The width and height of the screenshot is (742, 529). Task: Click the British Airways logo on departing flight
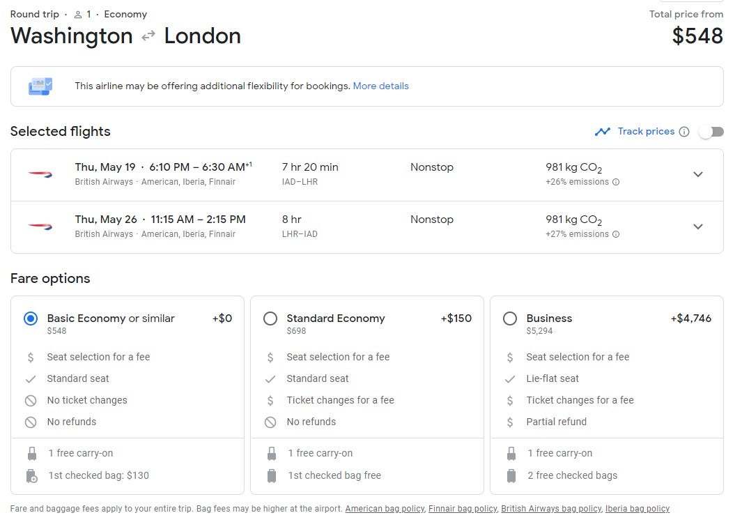[40, 174]
